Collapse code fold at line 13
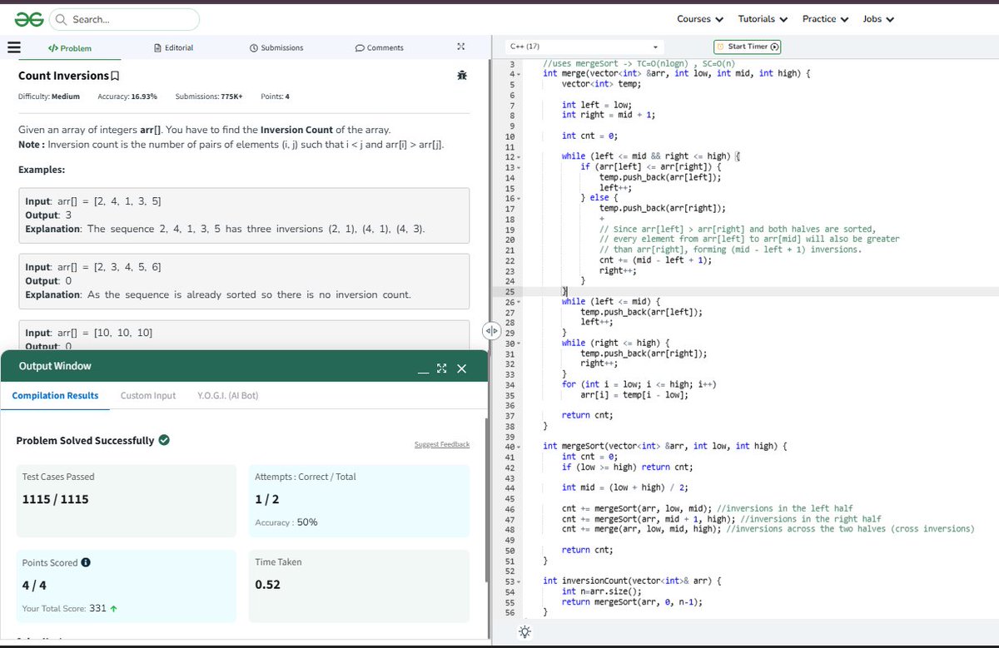Viewport: 999px width, 648px height. [x=520, y=167]
